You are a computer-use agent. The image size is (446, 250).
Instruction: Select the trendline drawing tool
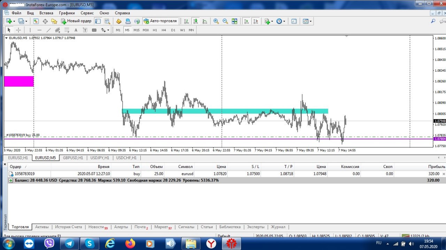(48, 30)
